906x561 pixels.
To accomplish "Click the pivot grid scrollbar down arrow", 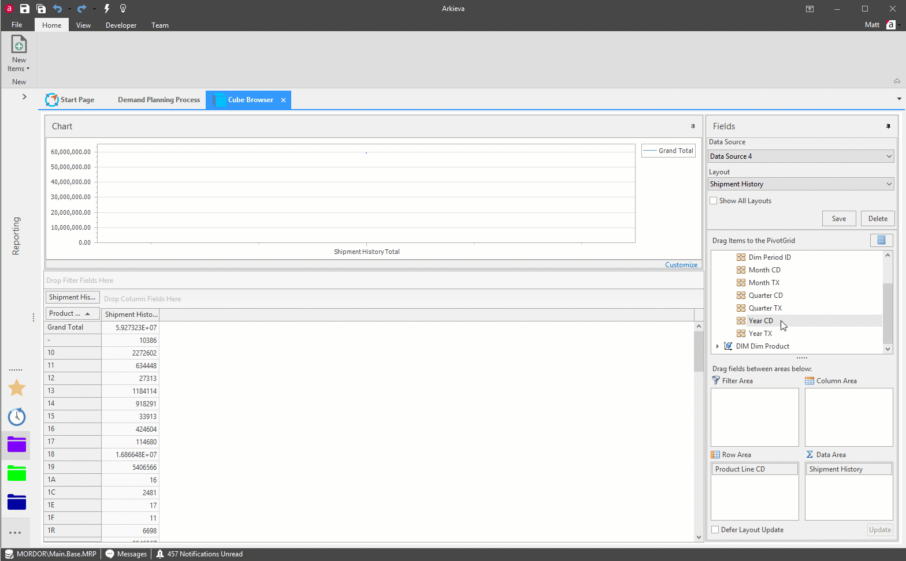I will pos(699,537).
